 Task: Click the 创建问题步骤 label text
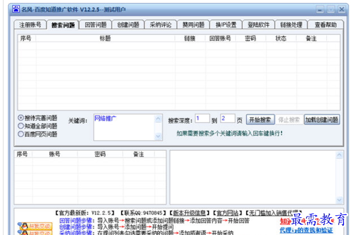(77, 227)
